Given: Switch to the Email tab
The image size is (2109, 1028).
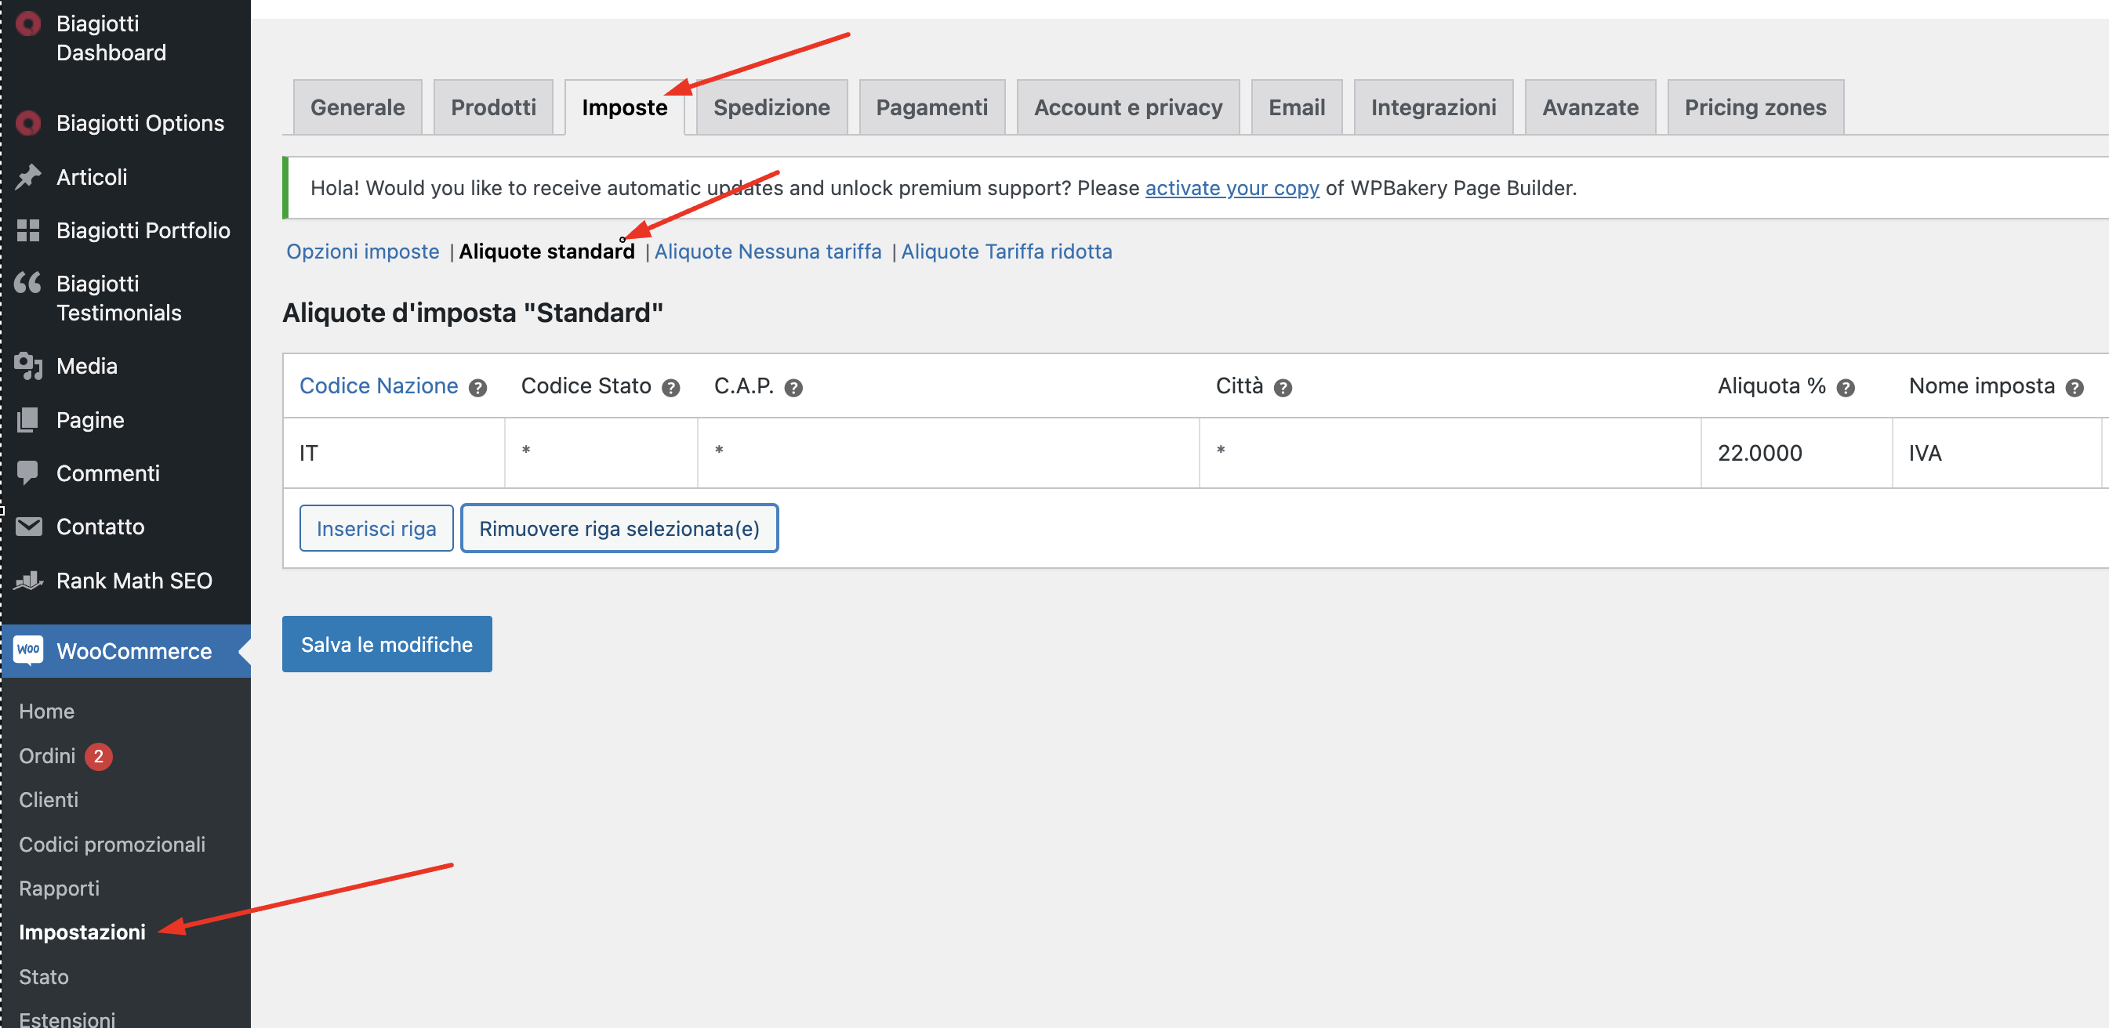Looking at the screenshot, I should click(1297, 107).
